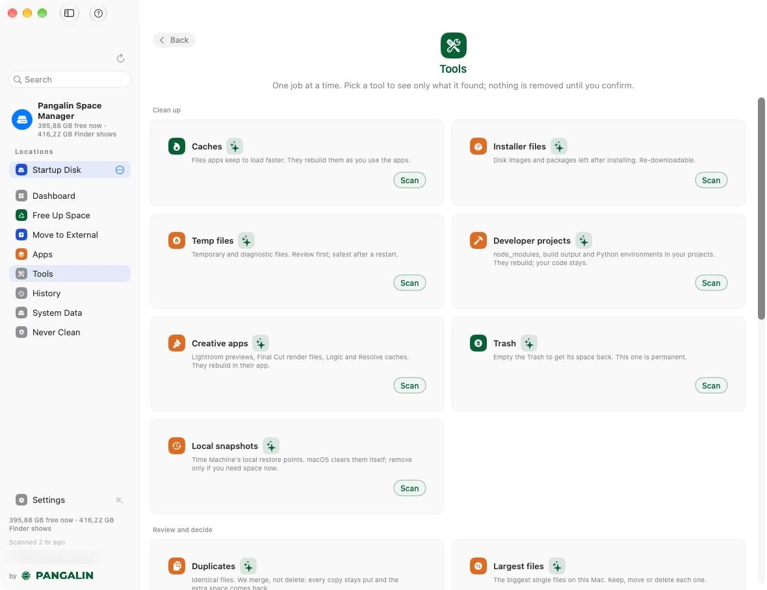Click the sparkle badge next to Developer projects

[584, 240]
